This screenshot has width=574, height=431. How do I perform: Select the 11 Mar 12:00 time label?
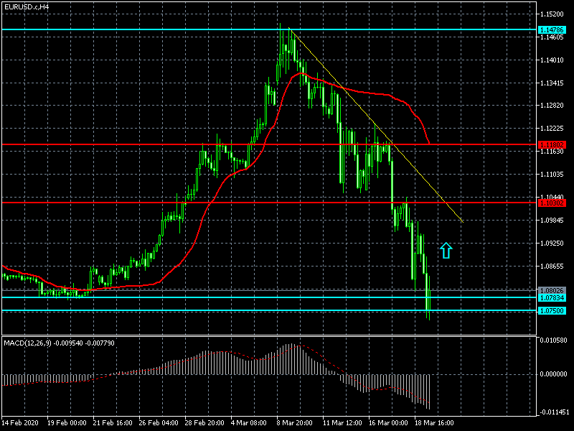click(x=342, y=423)
